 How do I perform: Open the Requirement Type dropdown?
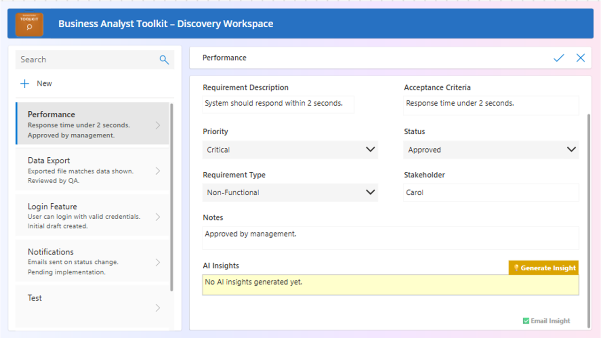290,192
